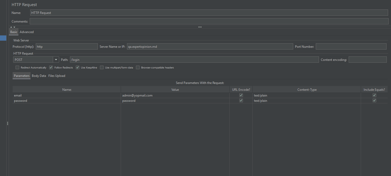Toggle Include Equals for the password parameter

click(374, 101)
